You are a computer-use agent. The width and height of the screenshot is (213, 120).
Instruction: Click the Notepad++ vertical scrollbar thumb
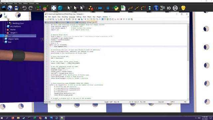point(188,43)
